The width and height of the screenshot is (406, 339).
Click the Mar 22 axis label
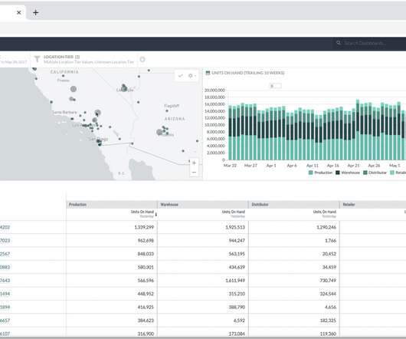(230, 166)
